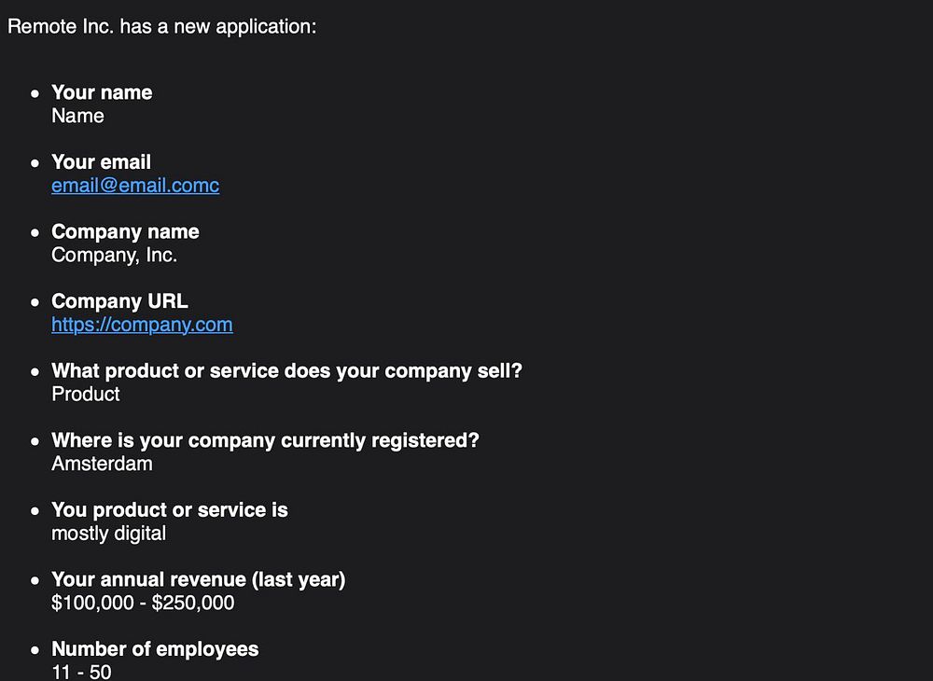Viewport: 933px width, 681px height.
Task: Select the 'mostly digital' answer
Action: [109, 533]
